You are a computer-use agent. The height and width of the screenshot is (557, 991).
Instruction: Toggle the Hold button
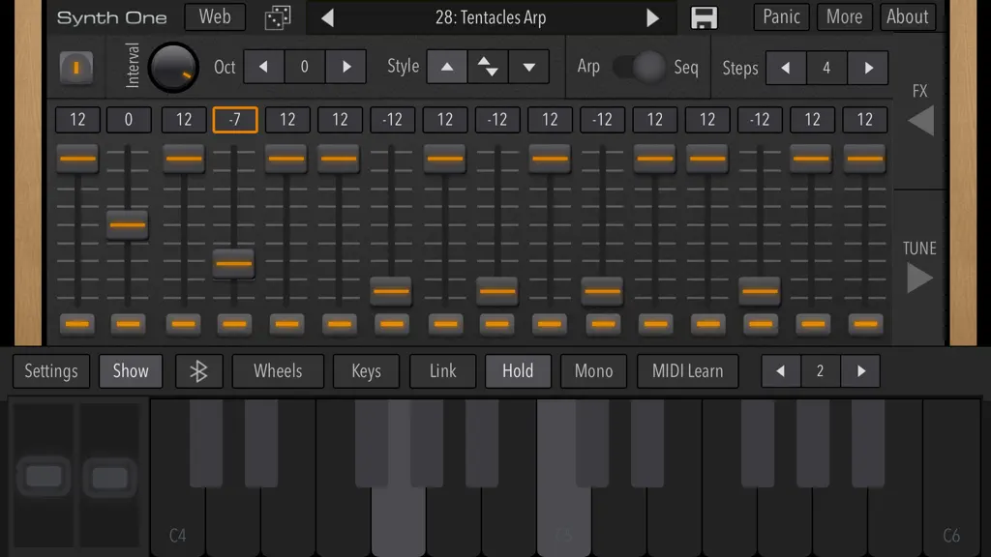click(518, 371)
